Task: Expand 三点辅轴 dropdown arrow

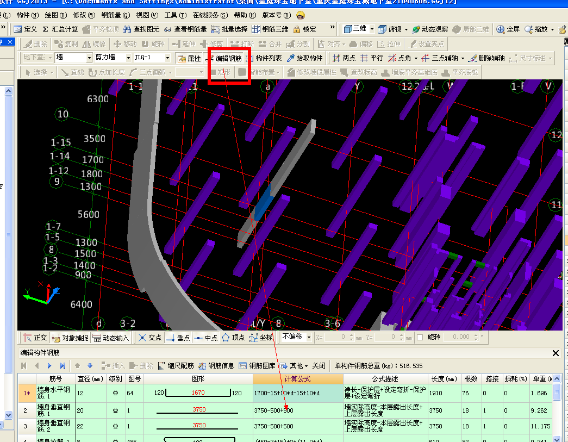Action: (x=463, y=58)
